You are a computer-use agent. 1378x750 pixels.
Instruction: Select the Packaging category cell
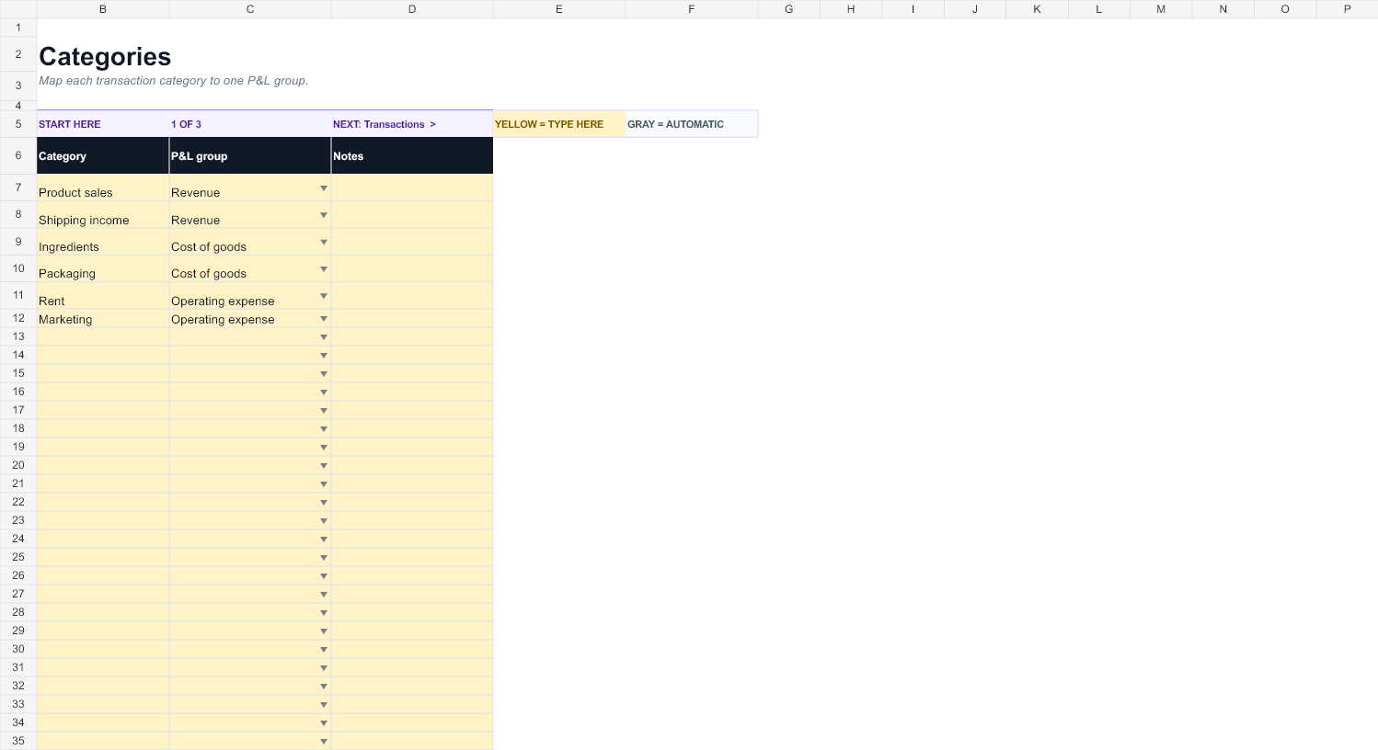pyautogui.click(x=103, y=268)
